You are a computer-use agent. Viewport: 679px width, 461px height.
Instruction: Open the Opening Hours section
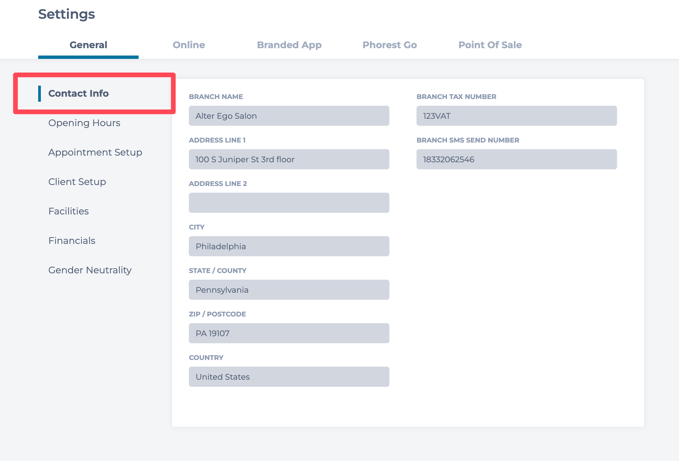click(84, 123)
